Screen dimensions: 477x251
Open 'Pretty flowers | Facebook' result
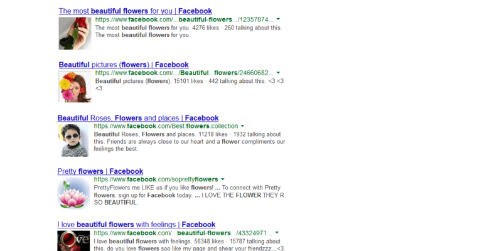tap(100, 171)
